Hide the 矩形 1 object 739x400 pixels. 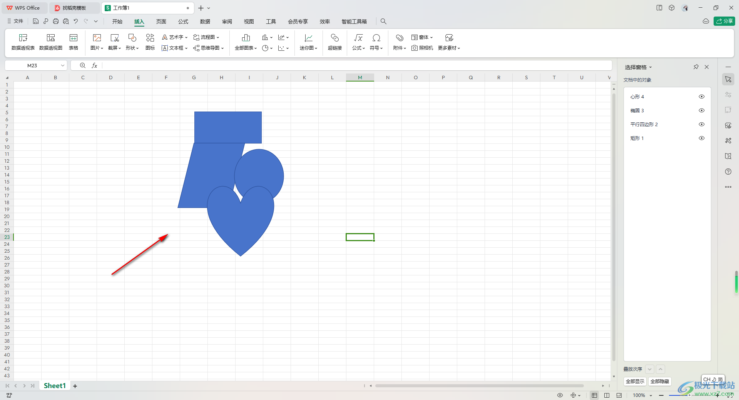pyautogui.click(x=702, y=138)
